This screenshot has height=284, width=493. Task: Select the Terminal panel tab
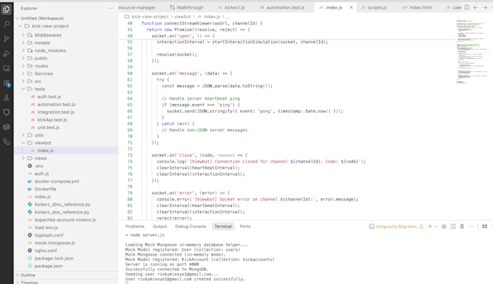pos(223,227)
